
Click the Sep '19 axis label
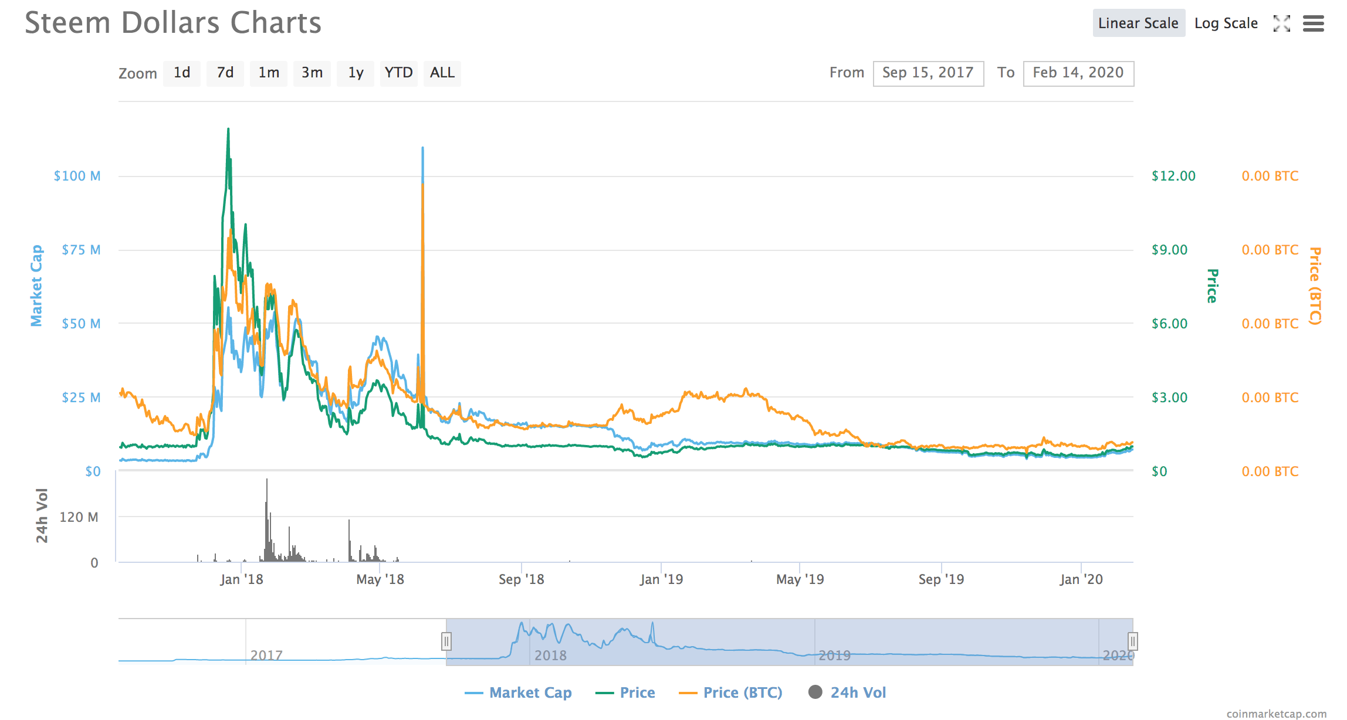[x=942, y=579]
